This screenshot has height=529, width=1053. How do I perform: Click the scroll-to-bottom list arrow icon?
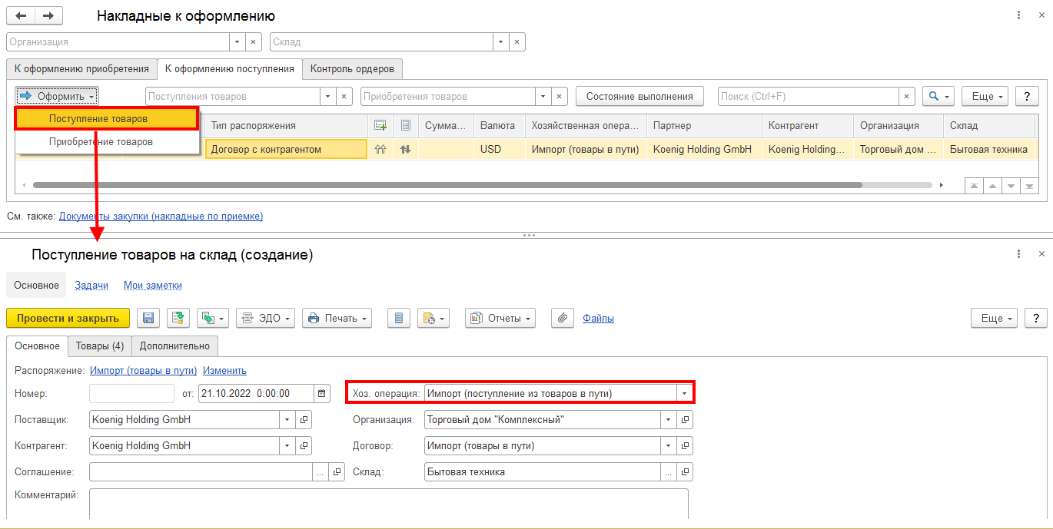point(1030,186)
